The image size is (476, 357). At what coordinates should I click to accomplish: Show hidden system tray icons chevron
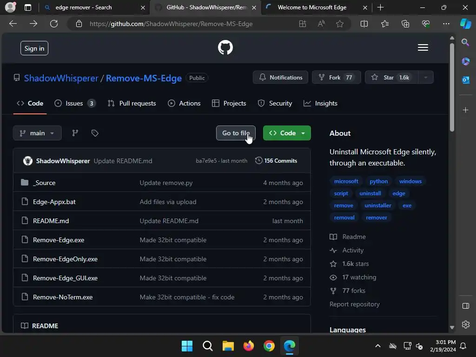(377, 346)
